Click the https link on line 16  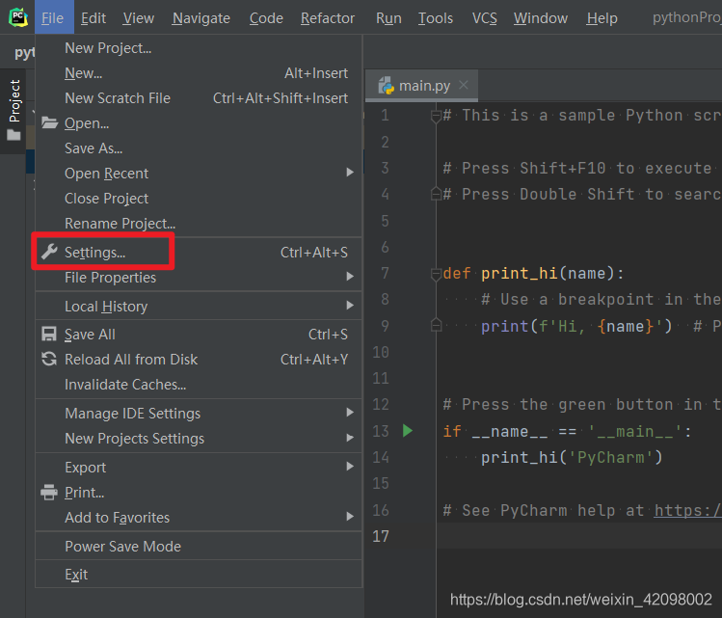click(x=688, y=510)
